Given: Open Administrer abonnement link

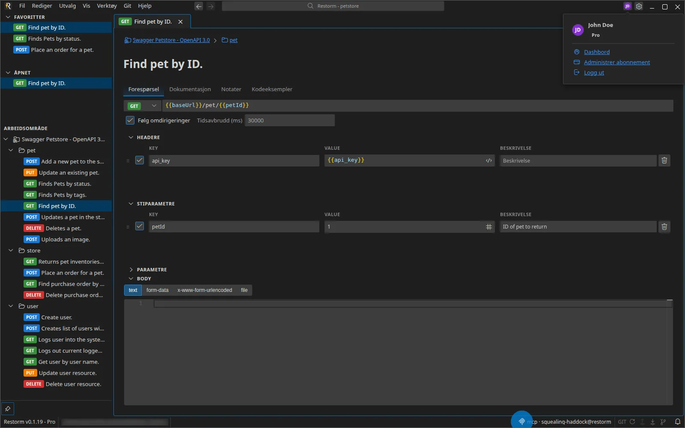Looking at the screenshot, I should pos(617,62).
